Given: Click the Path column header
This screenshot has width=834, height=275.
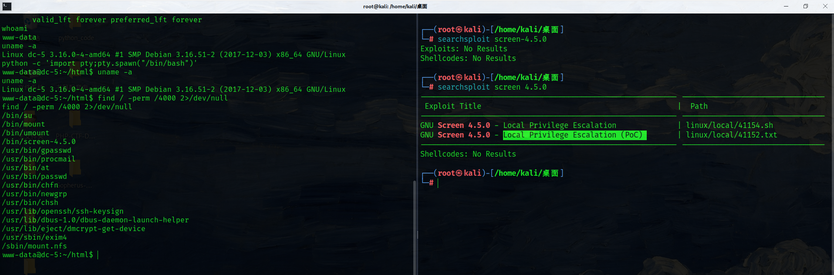Looking at the screenshot, I should (x=699, y=106).
